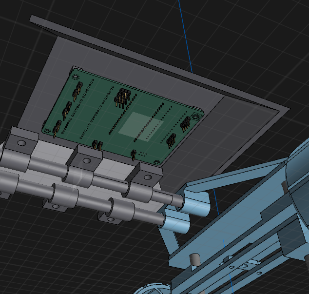Click the bolt hole on the leftmost clamp block
The image size is (309, 294).
(x=21, y=143)
